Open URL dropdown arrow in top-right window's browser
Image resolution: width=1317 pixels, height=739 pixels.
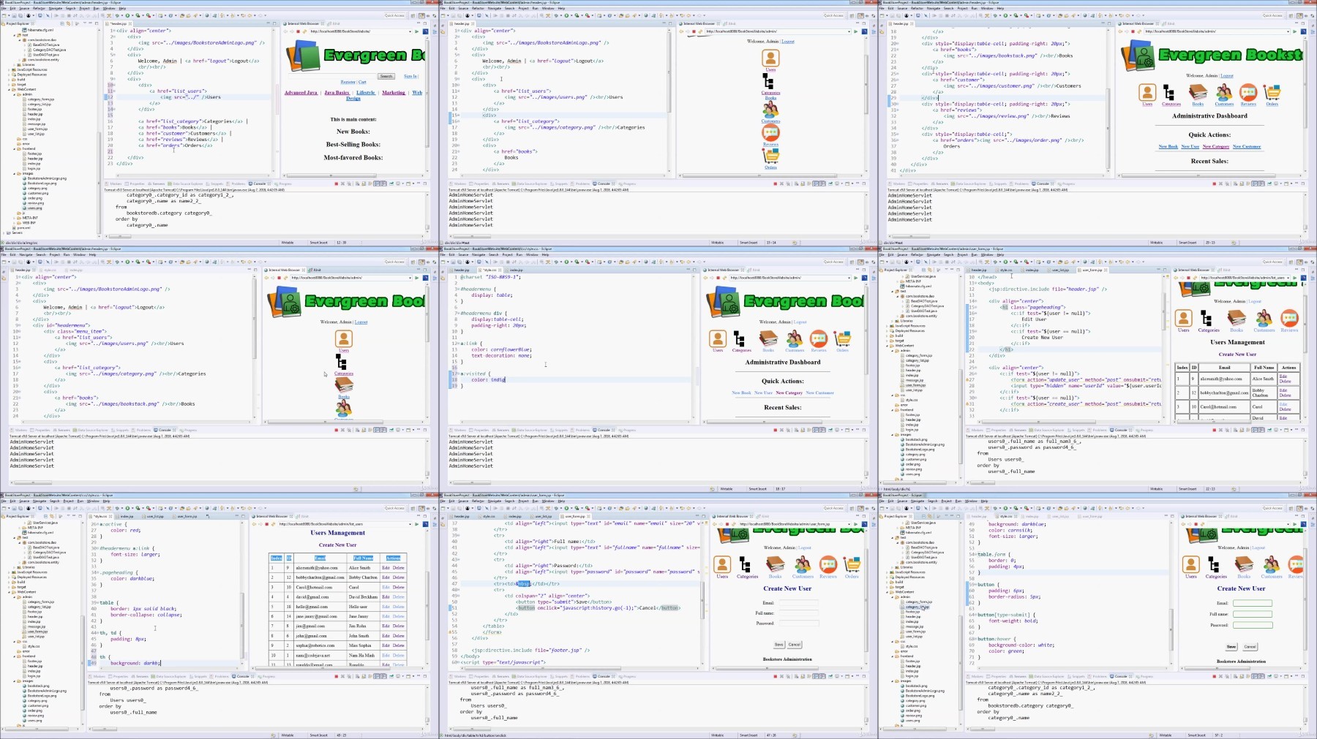[x=1286, y=31]
